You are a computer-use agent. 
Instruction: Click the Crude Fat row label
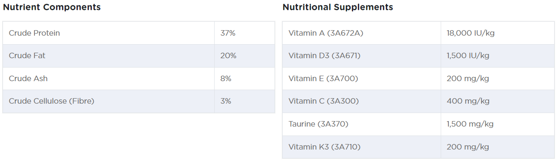point(27,56)
